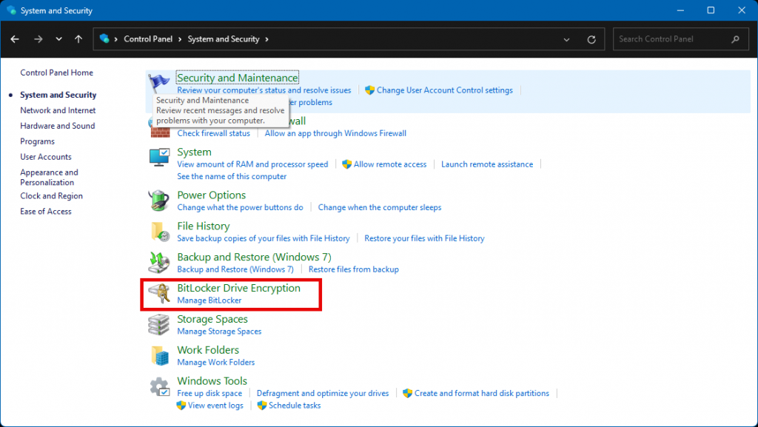Focus the Search Control Panel field
Image resolution: width=758 pixels, height=427 pixels.
[x=670, y=39]
